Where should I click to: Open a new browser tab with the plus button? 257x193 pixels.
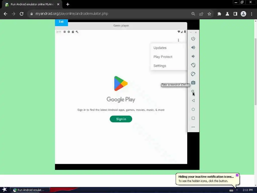68,5
